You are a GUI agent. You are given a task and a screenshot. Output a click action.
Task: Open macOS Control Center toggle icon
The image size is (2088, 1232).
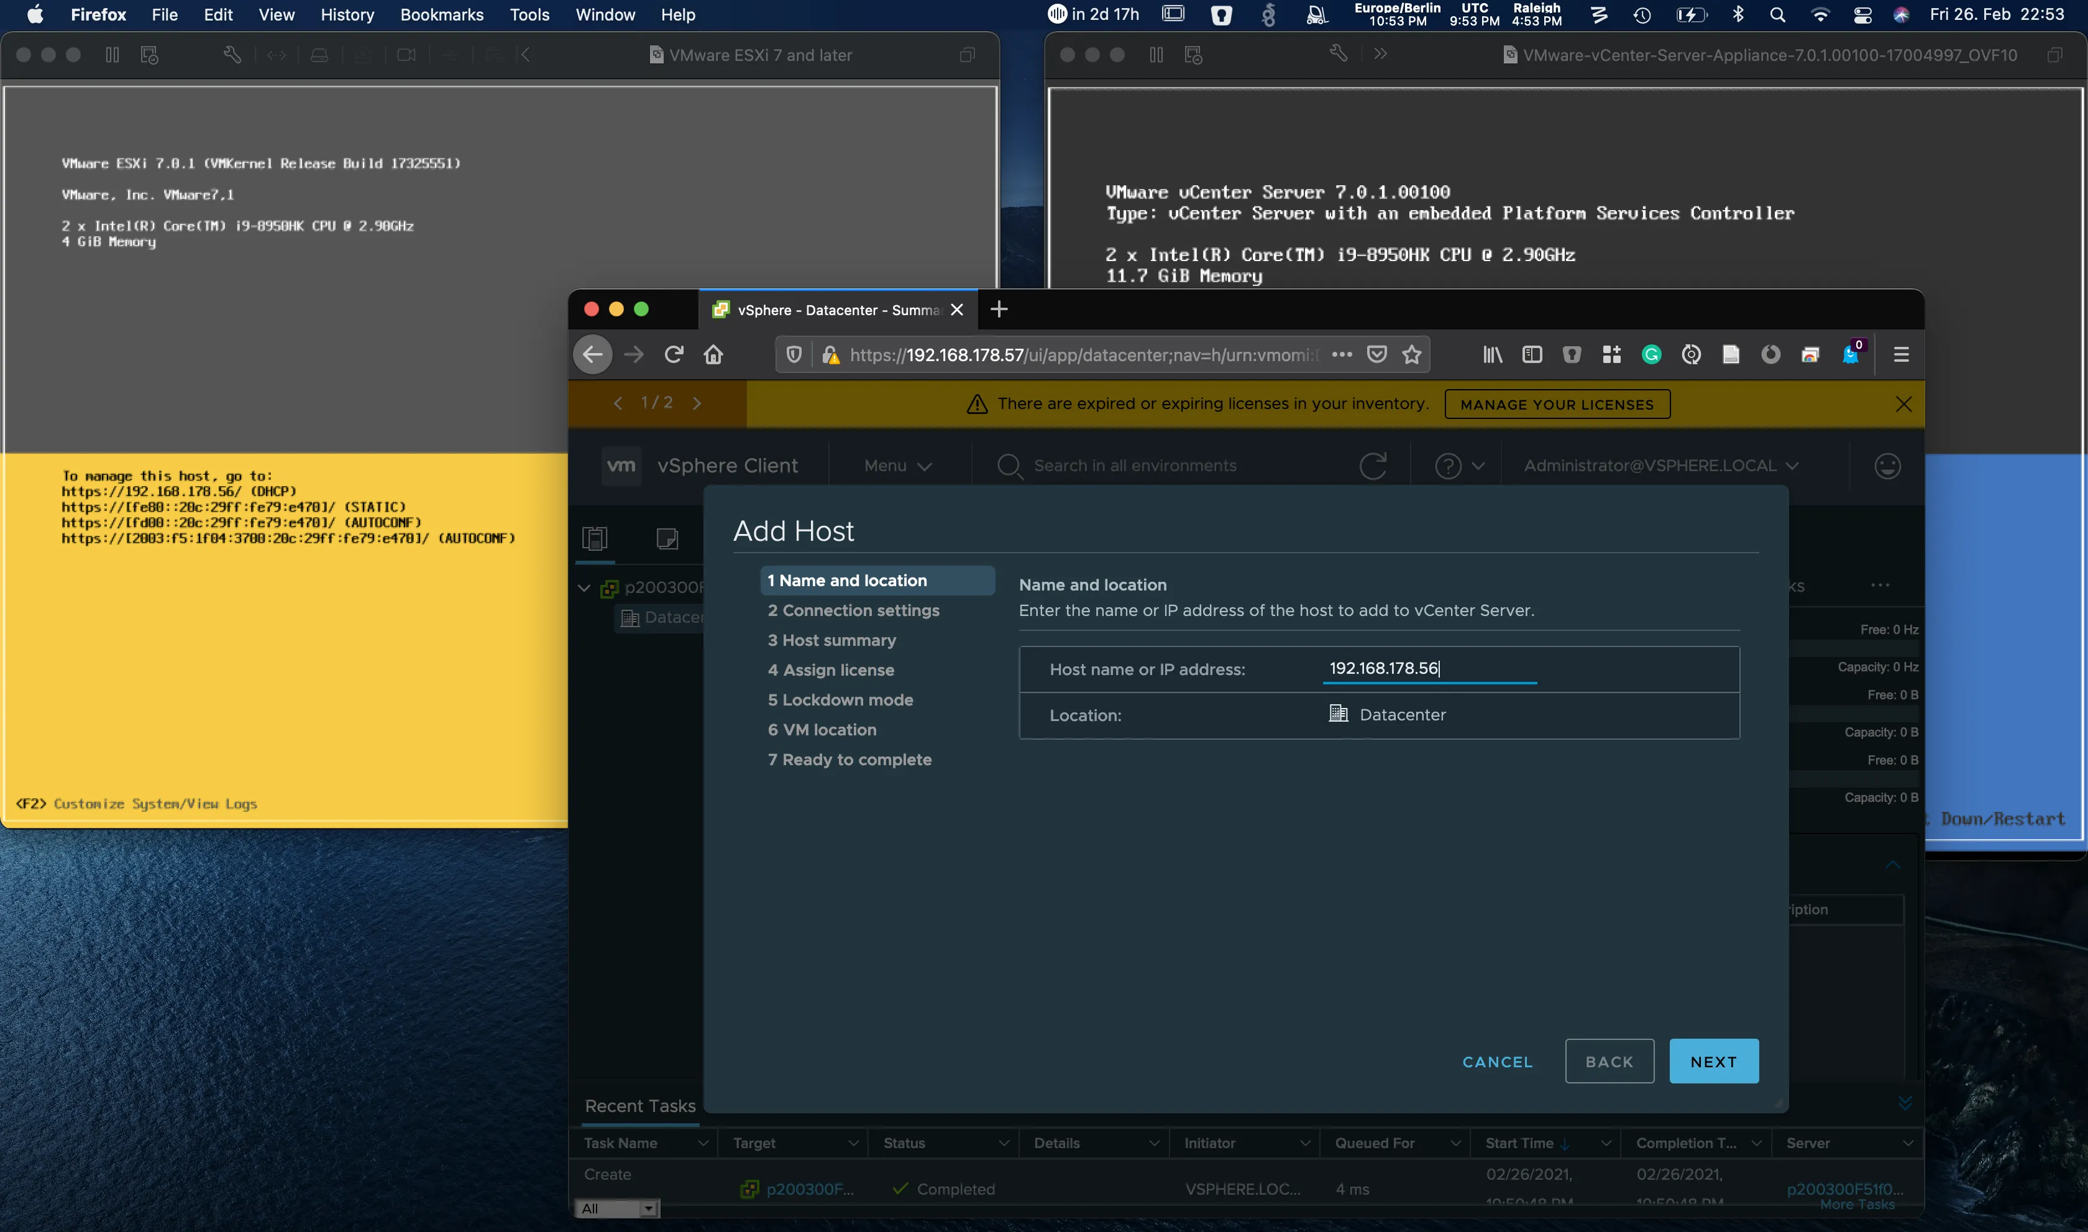[x=1862, y=15]
